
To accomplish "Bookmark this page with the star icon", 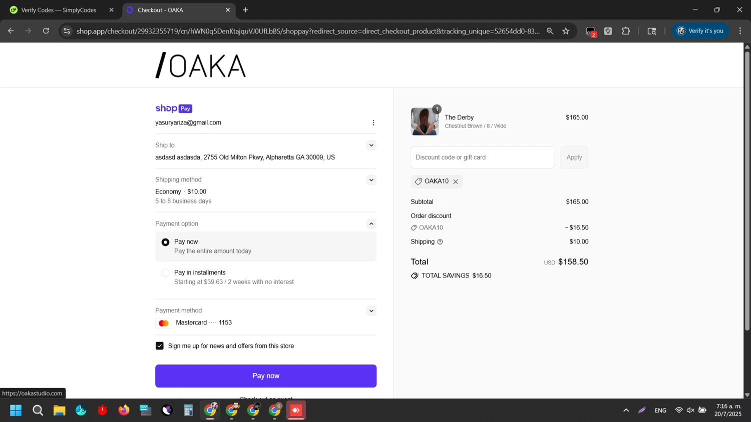I will [x=566, y=31].
